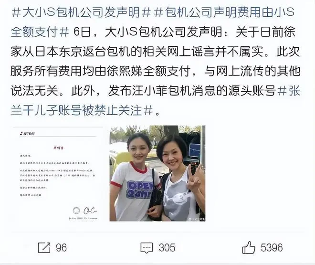Open comments via the speech bubble icon
The image size is (315, 265).
coord(147,248)
